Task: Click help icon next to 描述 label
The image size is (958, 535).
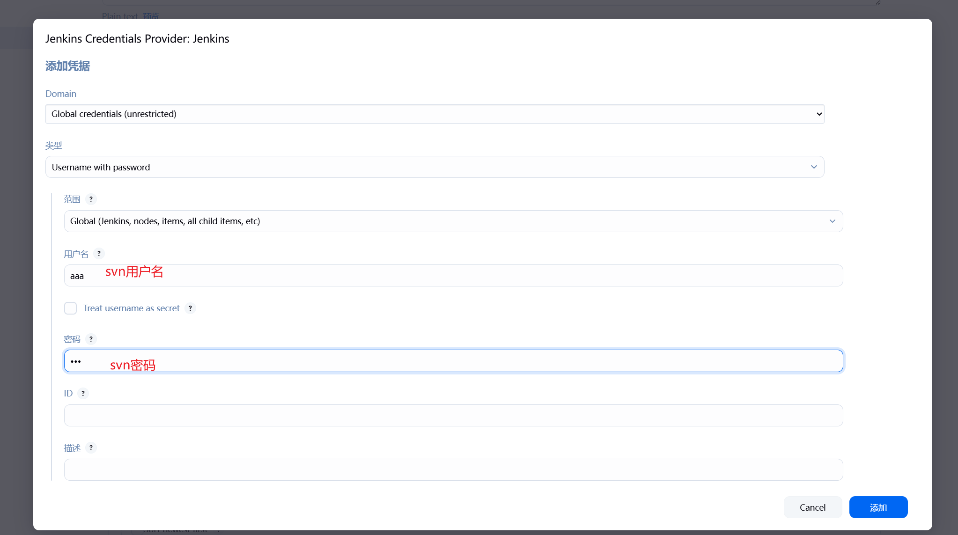Action: click(91, 447)
